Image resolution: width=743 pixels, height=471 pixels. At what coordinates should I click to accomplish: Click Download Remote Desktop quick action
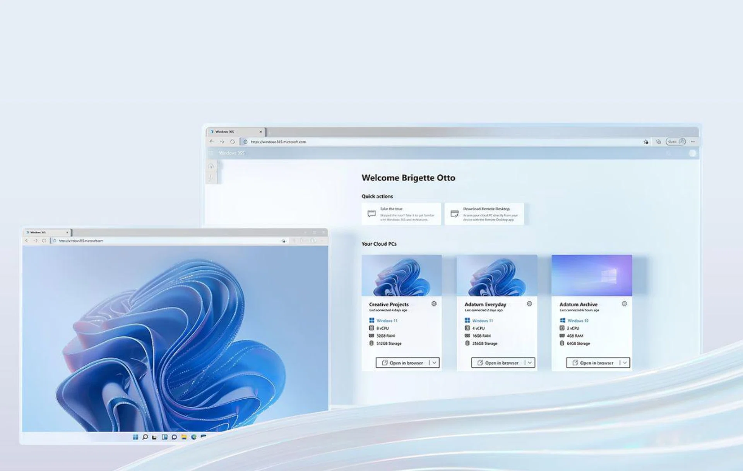pyautogui.click(x=484, y=214)
